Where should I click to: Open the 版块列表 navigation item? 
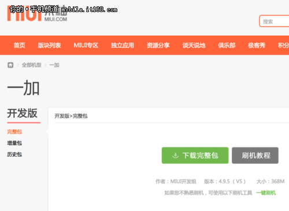(49, 46)
